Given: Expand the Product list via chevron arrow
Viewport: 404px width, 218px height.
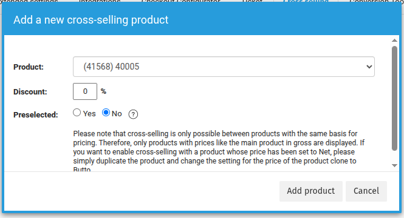Looking at the screenshot, I should tap(369, 67).
